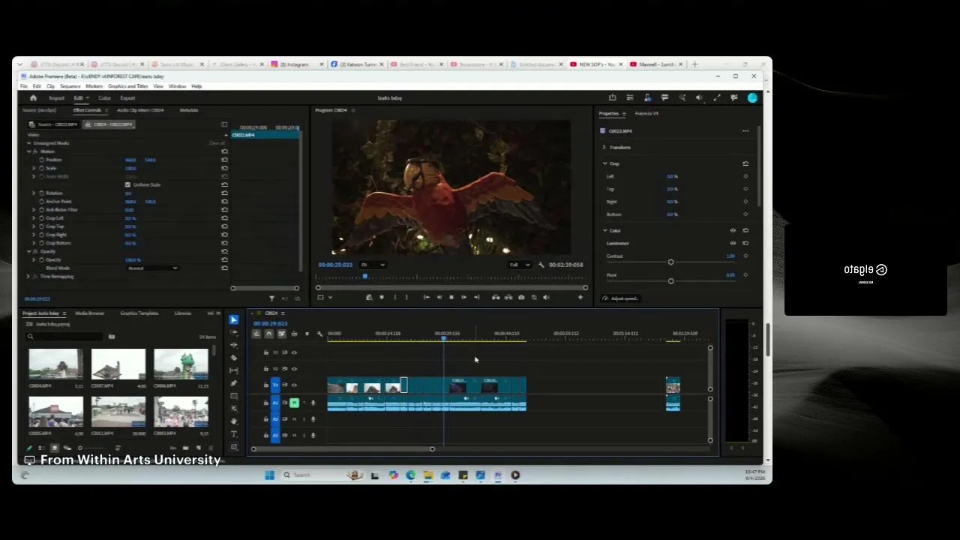
Task: Export a frame with the camera icon
Action: click(x=521, y=298)
